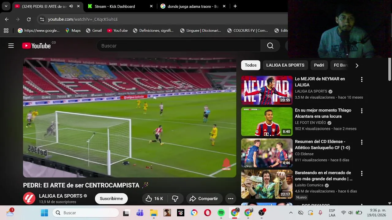Viewport: 392px width, 220px height.
Task: Open the Windows Start menu
Action: tap(44, 213)
